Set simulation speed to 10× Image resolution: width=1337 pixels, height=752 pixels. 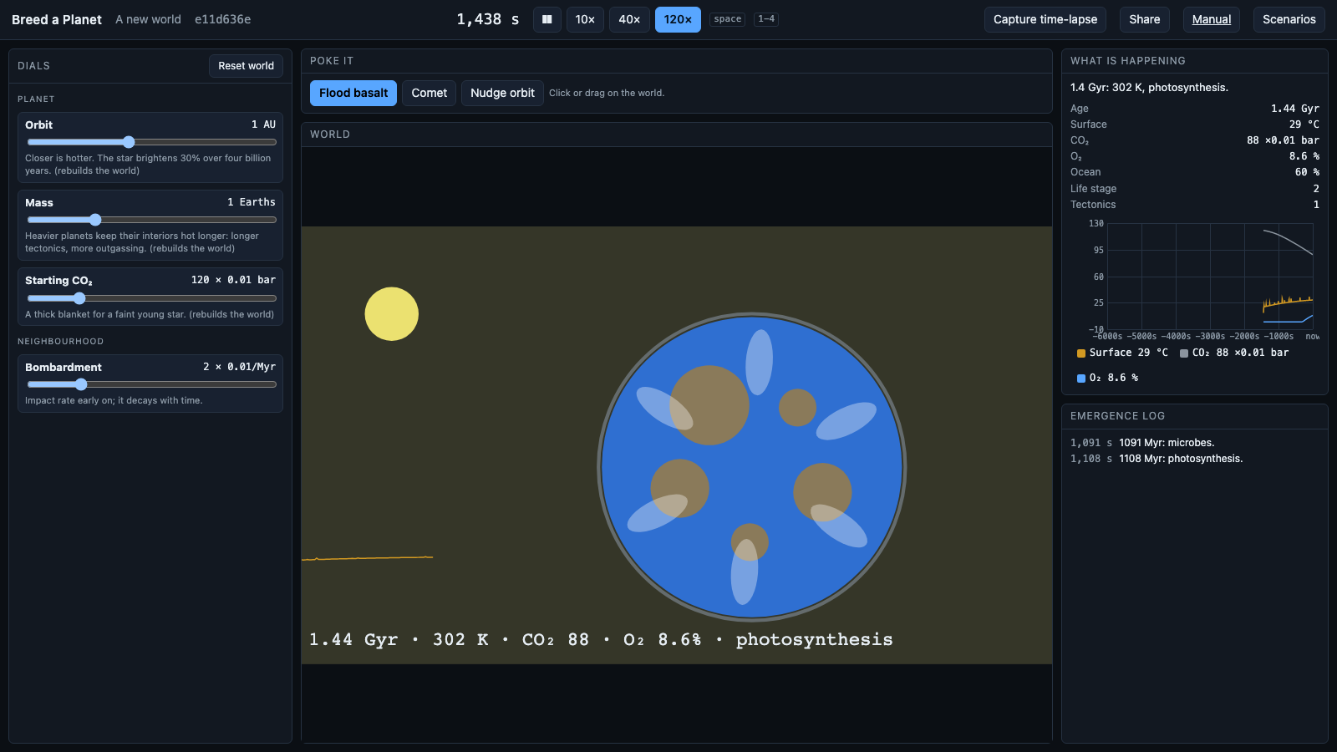(585, 19)
